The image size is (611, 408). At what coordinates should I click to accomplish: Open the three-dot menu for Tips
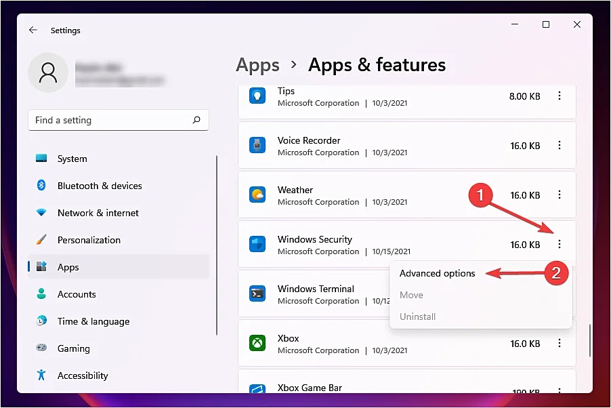coord(559,96)
